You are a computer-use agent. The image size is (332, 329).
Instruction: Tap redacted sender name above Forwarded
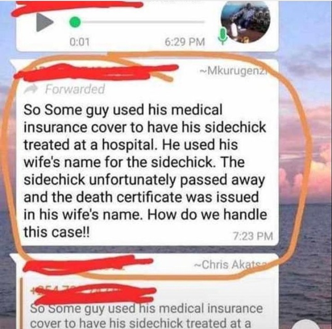point(95,72)
